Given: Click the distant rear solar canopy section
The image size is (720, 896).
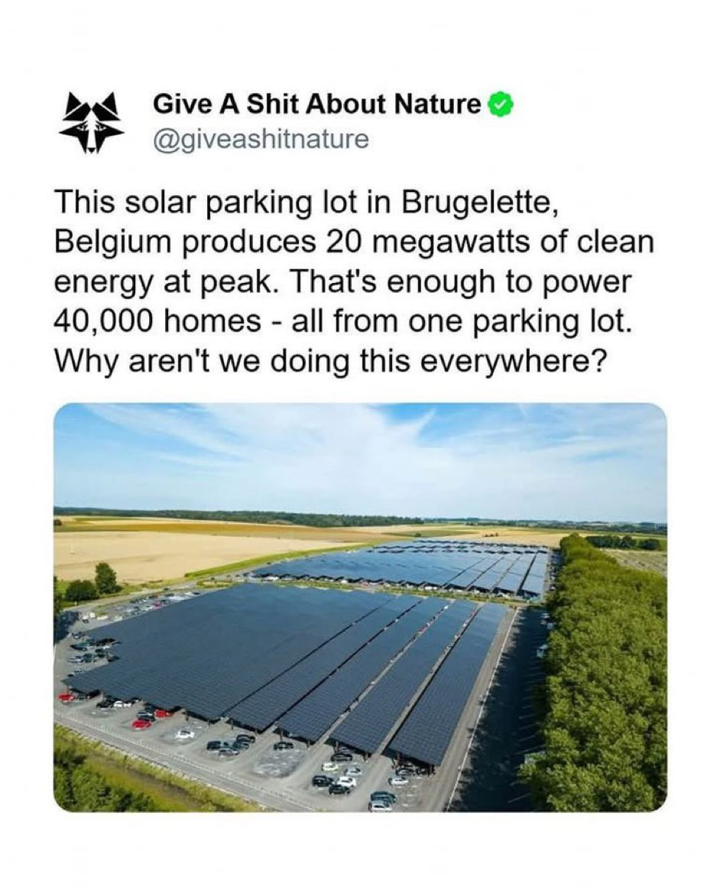Looking at the screenshot, I should (428, 567).
